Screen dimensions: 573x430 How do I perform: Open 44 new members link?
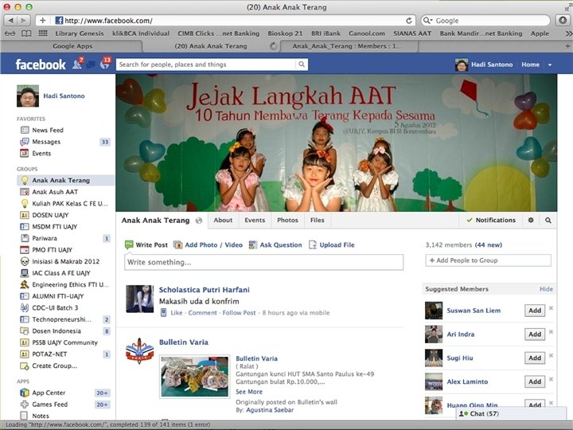pyautogui.click(x=489, y=245)
